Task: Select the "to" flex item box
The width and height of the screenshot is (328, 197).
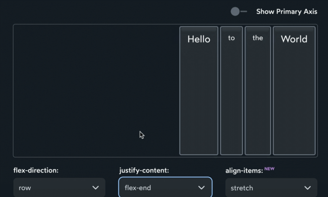Action: pyautogui.click(x=231, y=91)
